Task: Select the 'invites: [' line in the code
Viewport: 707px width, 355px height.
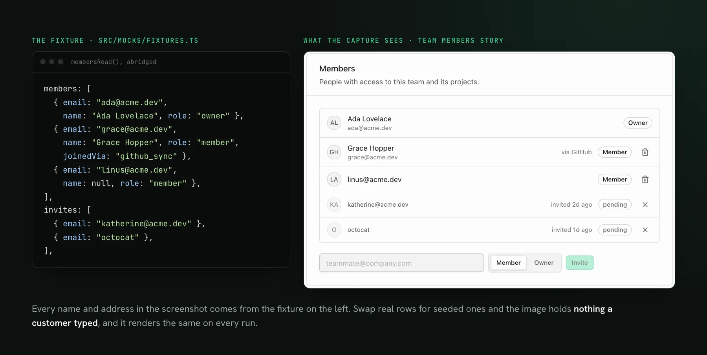Action: click(x=68, y=210)
